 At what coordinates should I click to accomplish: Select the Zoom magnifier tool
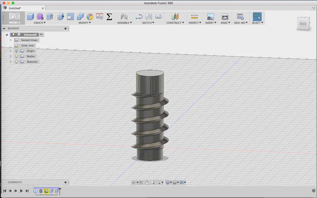tap(153, 182)
